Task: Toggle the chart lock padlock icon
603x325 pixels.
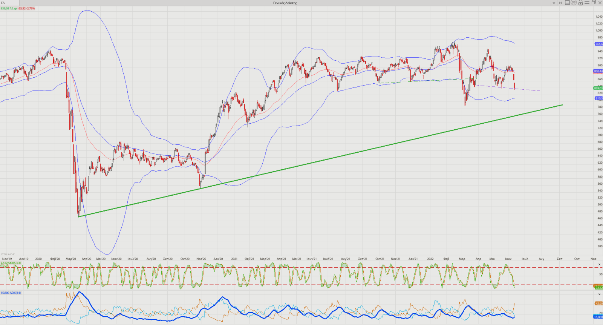Action: [x=580, y=3]
